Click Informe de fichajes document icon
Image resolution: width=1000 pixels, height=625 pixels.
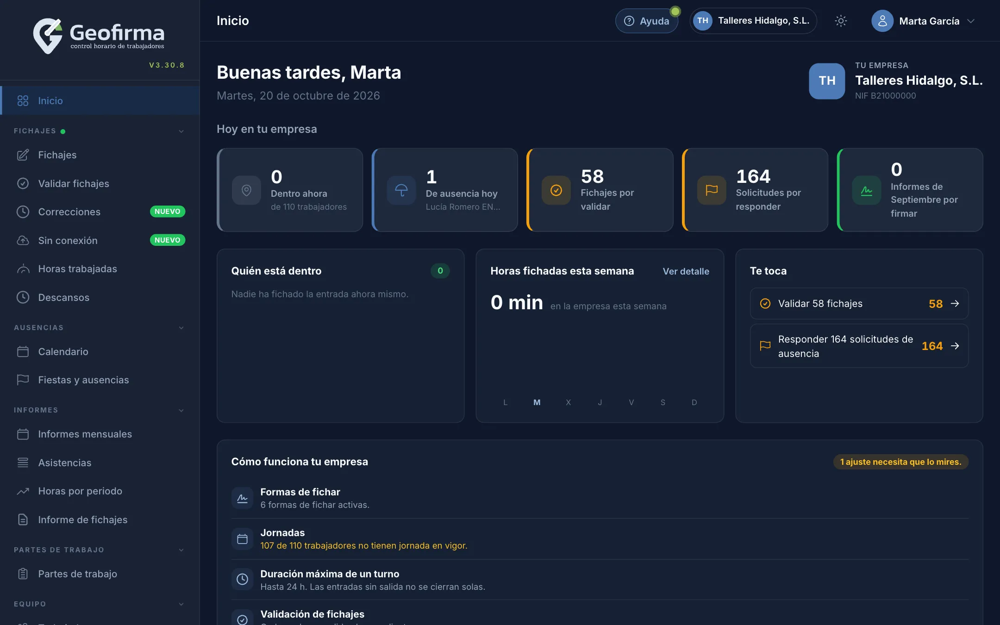[x=23, y=519]
